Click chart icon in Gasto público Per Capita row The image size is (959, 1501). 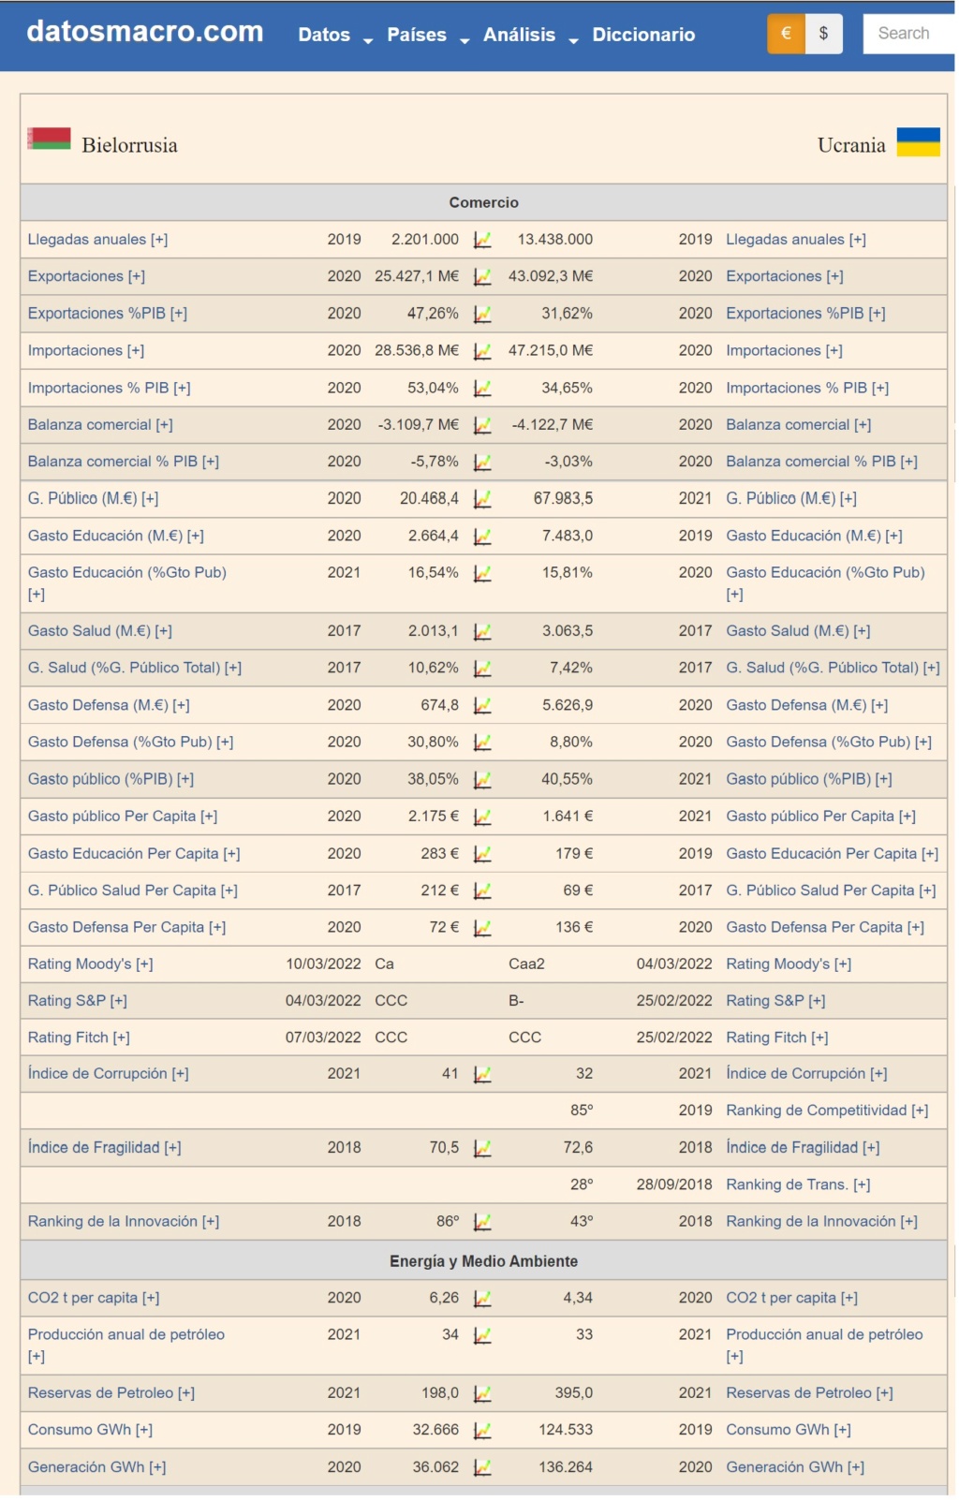(482, 818)
